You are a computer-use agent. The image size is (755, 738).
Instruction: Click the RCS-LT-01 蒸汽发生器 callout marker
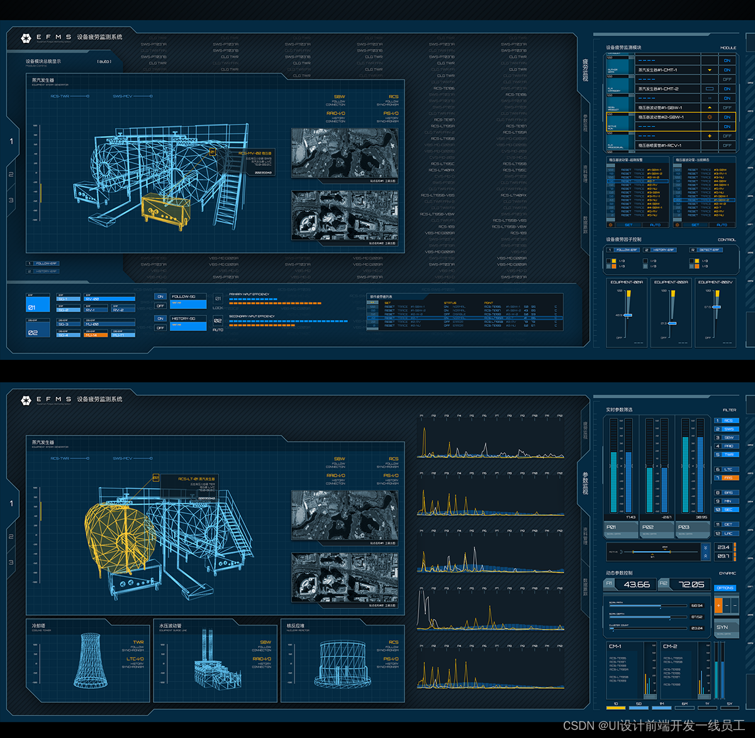point(155,478)
